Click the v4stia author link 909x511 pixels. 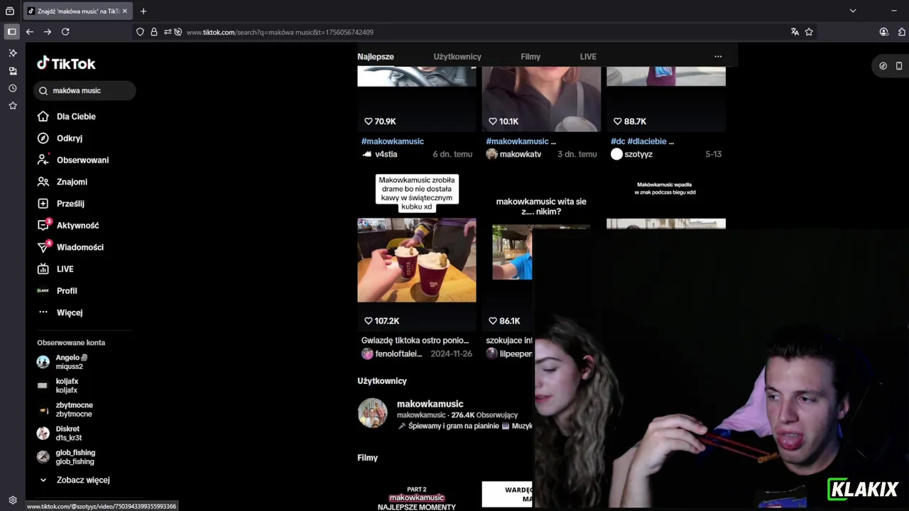[386, 154]
